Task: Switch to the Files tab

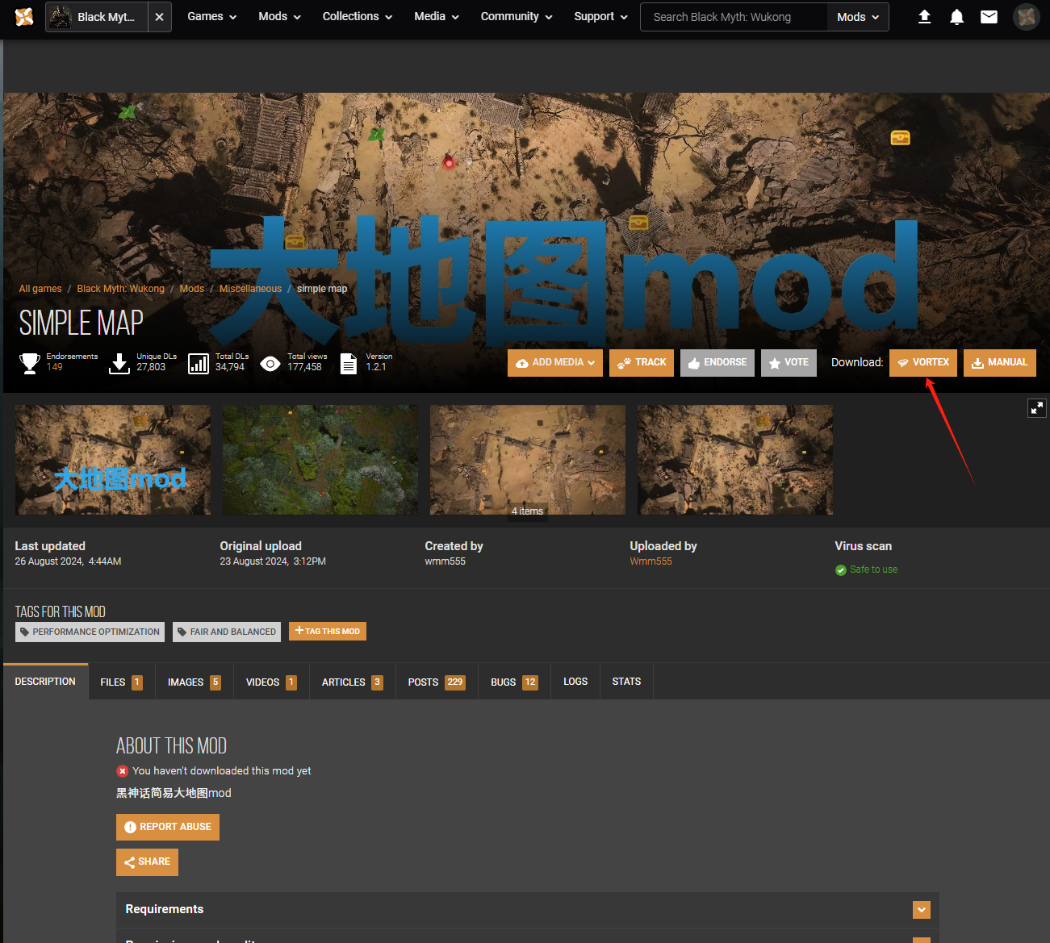Action: point(121,682)
